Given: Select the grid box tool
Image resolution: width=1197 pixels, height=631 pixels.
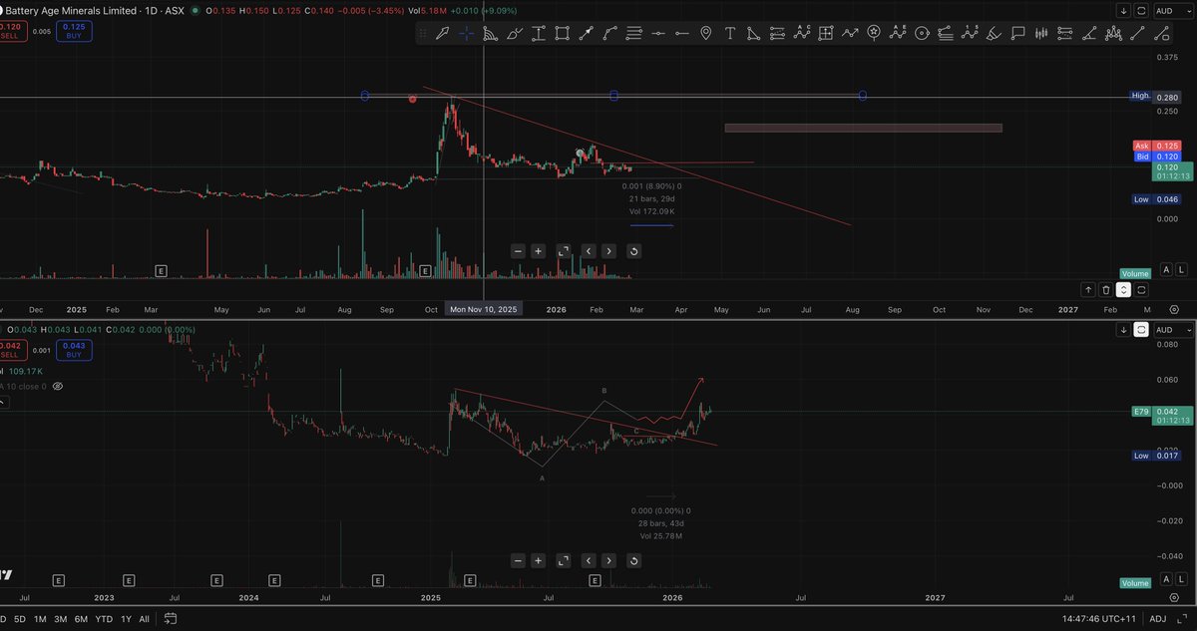Looking at the screenshot, I should coord(826,33).
